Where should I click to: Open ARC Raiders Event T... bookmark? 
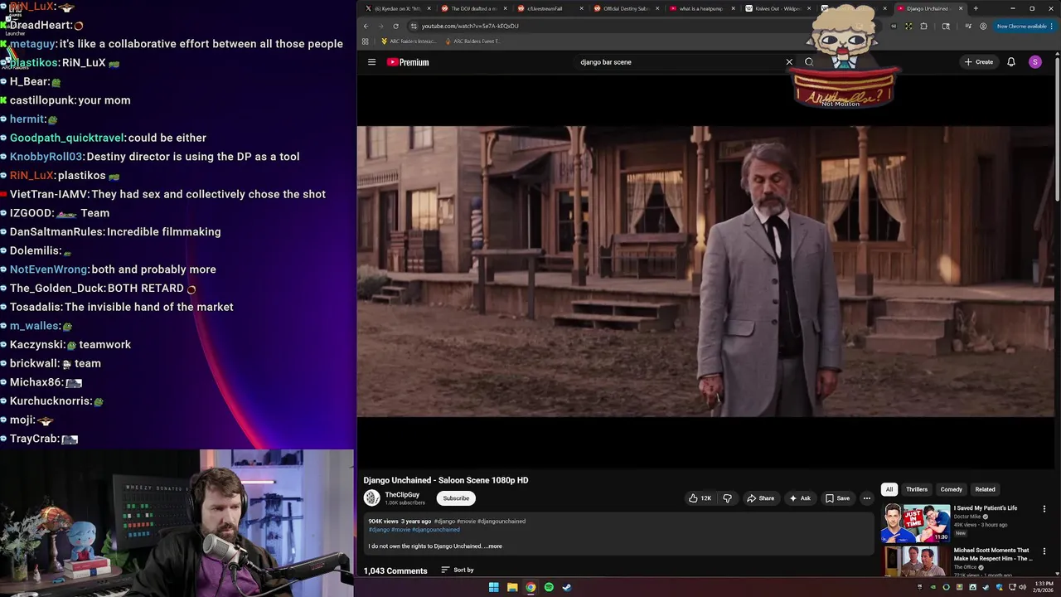tap(473, 41)
